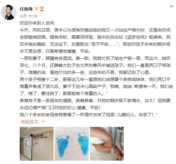
Task: Click the paragraph starting 养育孩子是一条艰辛的道路
Action: pyautogui.click(x=95, y=104)
